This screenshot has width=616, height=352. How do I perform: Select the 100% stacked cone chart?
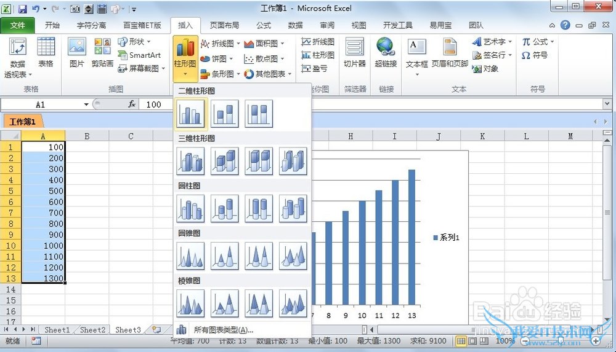[259, 256]
